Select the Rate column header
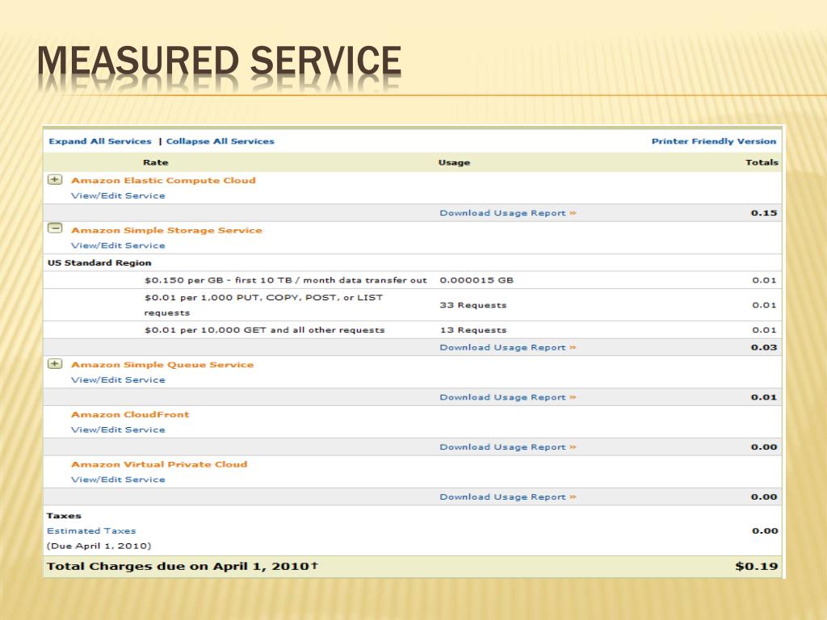Screen dimensions: 827x620 [156, 162]
